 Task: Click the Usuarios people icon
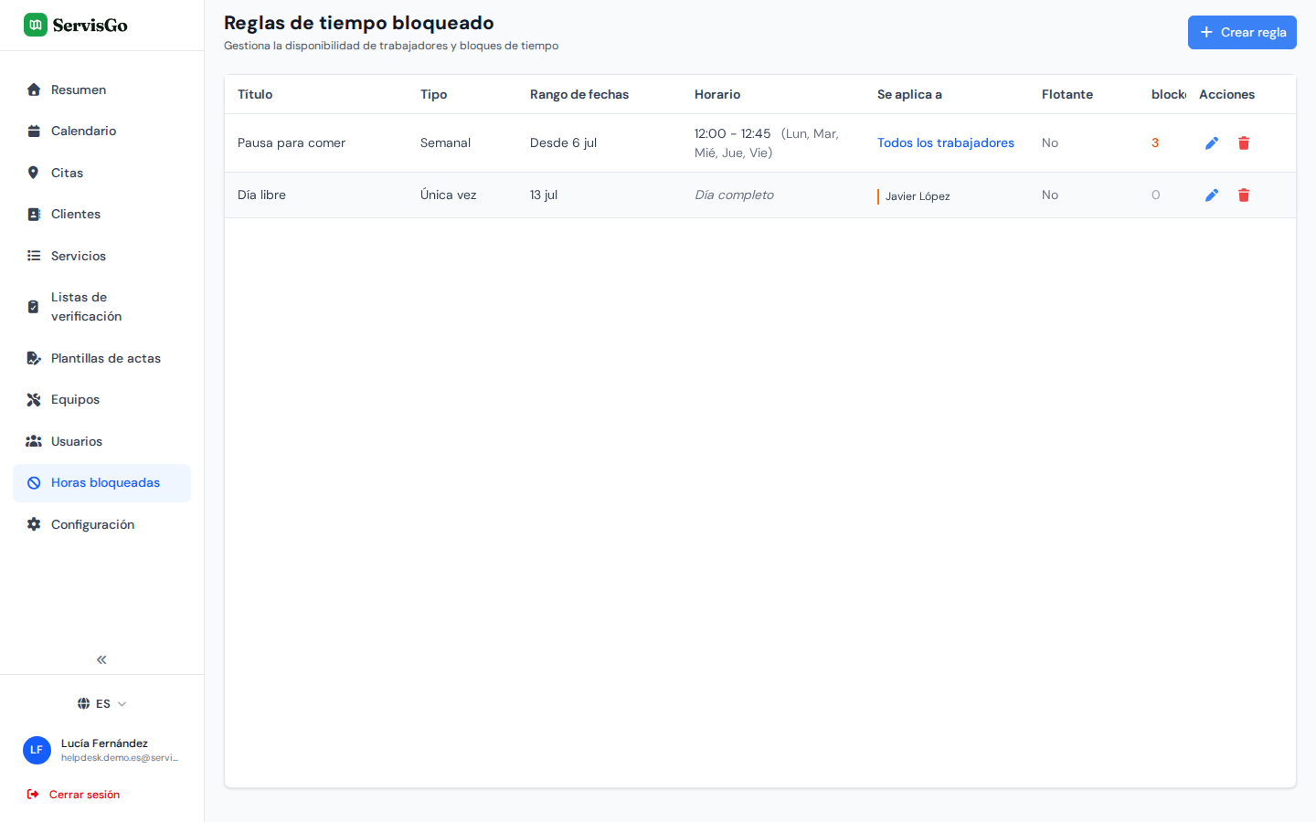[x=34, y=441]
